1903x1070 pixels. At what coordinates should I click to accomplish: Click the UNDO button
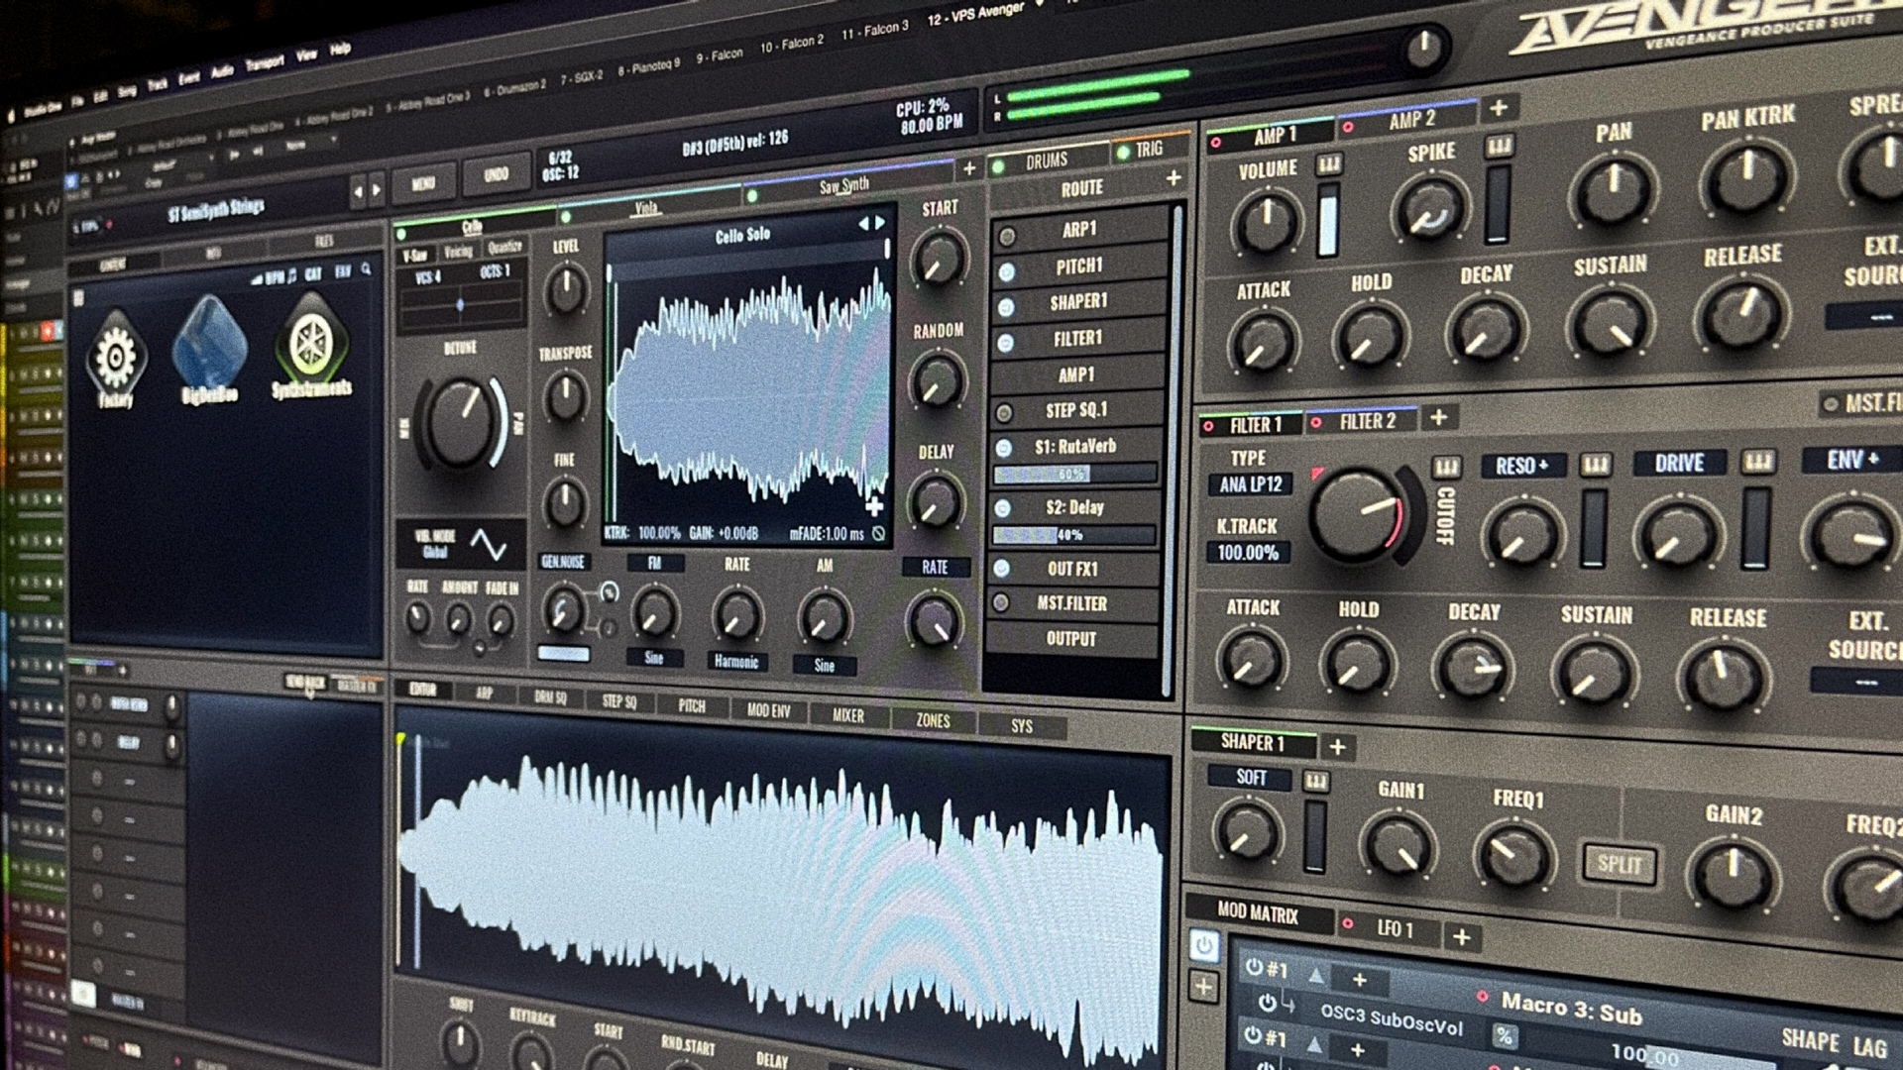496,175
